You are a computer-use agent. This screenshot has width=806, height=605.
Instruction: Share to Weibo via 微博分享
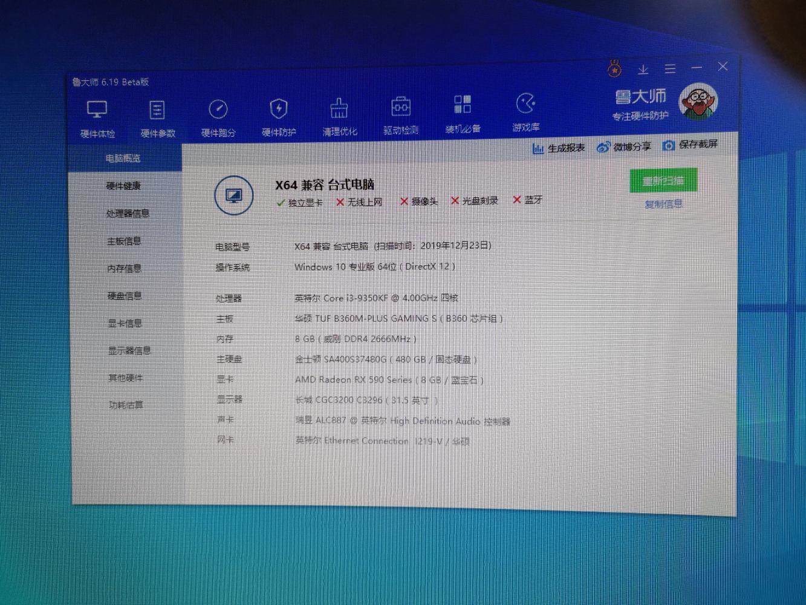(624, 146)
